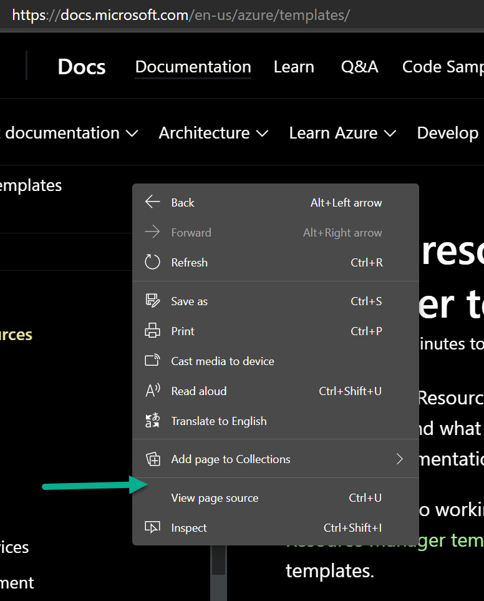Viewport: 484px width, 601px height.
Task: Click the browser address bar URL
Action: (181, 15)
